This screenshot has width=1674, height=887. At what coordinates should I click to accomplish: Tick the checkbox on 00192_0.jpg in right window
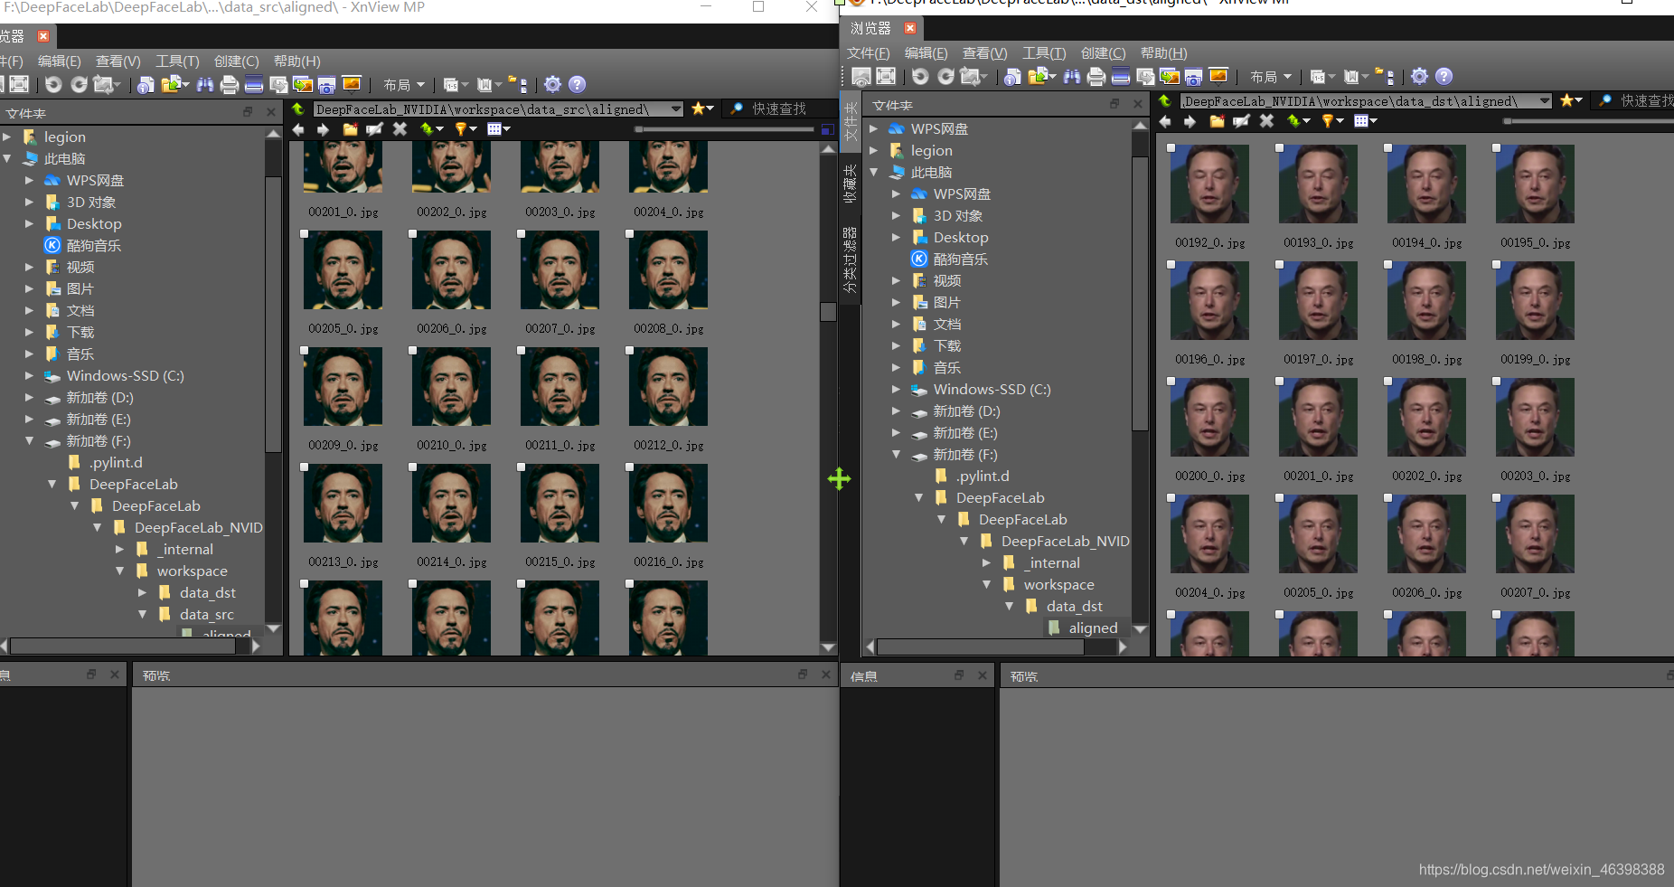point(1171,148)
